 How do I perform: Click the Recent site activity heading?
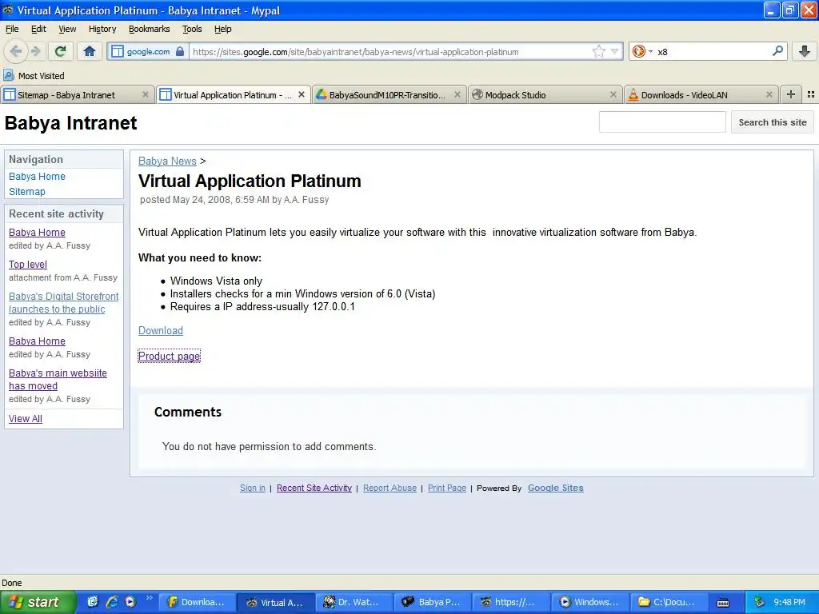click(x=57, y=213)
